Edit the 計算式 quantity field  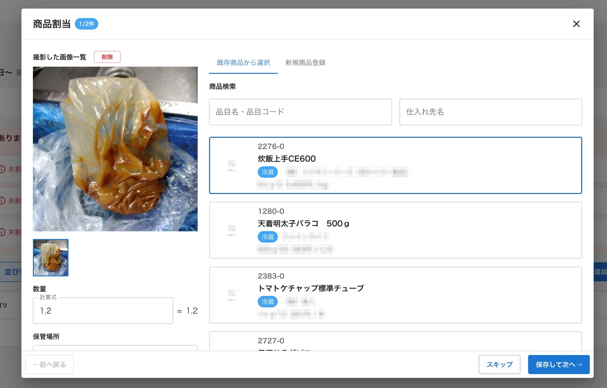(x=103, y=311)
